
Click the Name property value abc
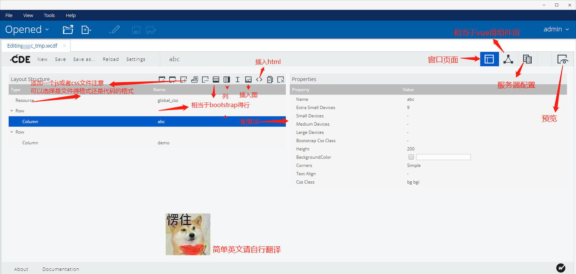(x=411, y=99)
